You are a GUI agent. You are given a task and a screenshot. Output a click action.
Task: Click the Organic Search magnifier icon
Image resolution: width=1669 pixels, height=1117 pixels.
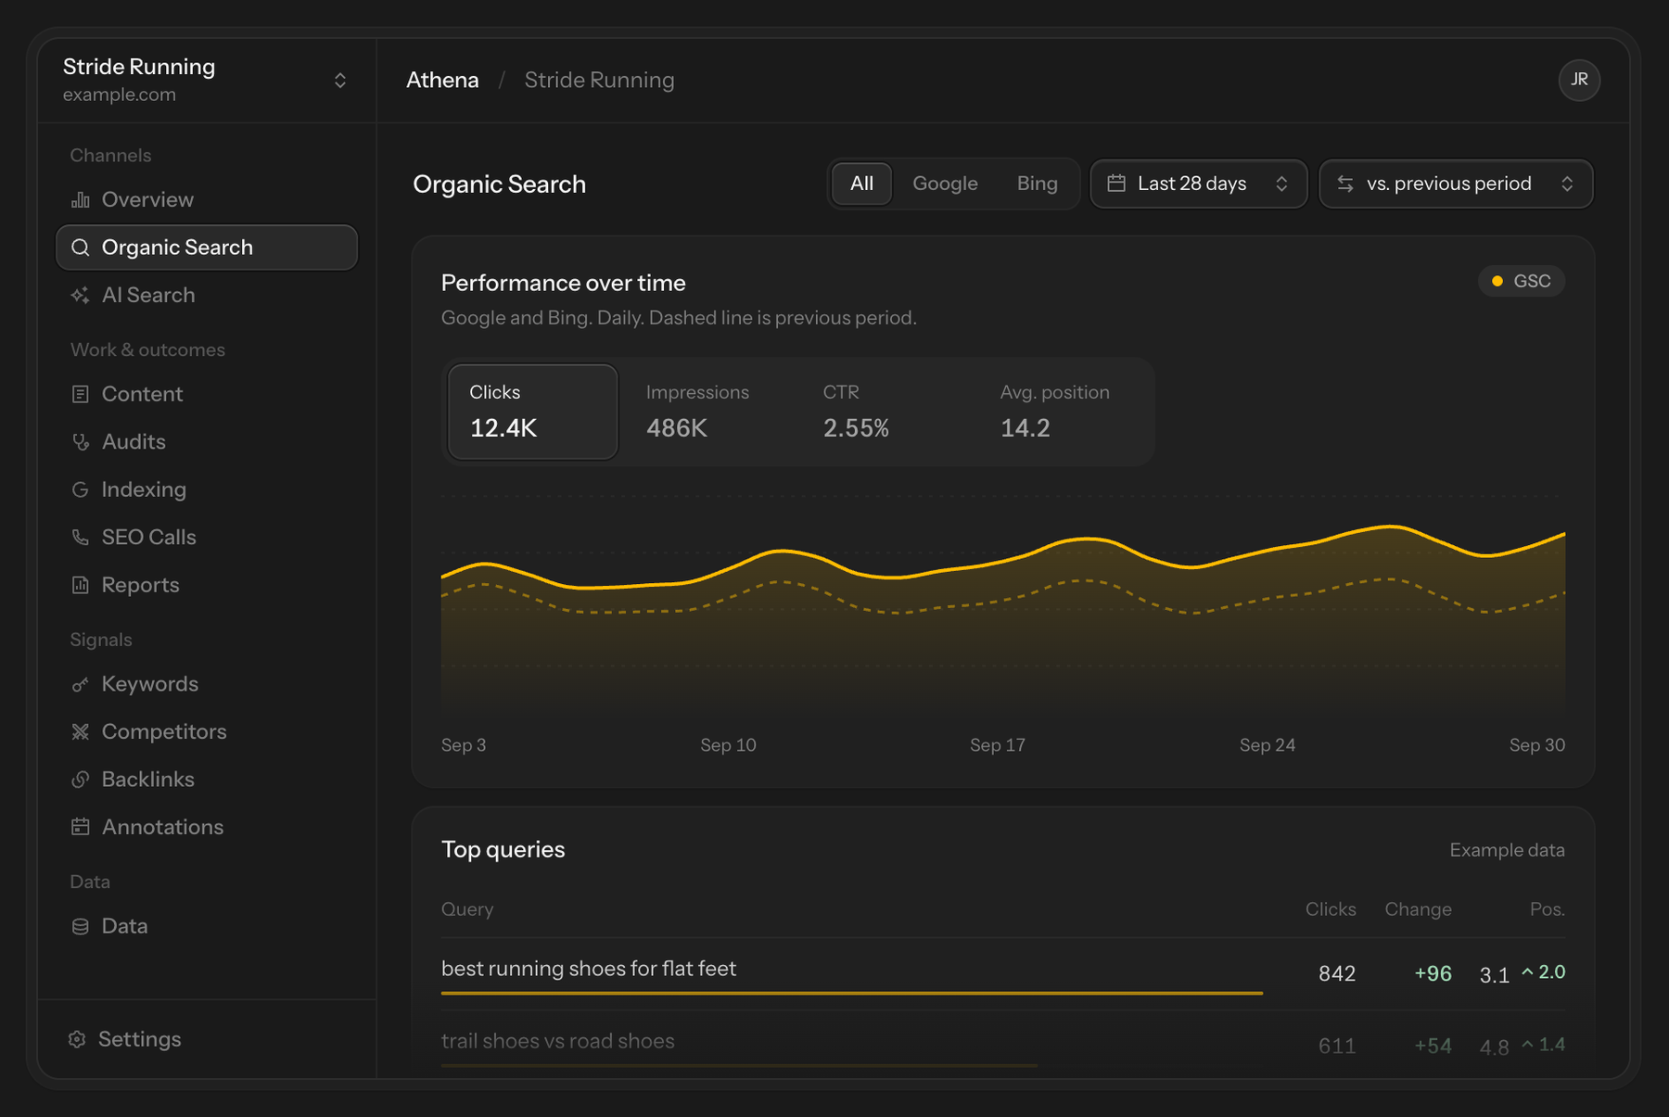coord(81,248)
